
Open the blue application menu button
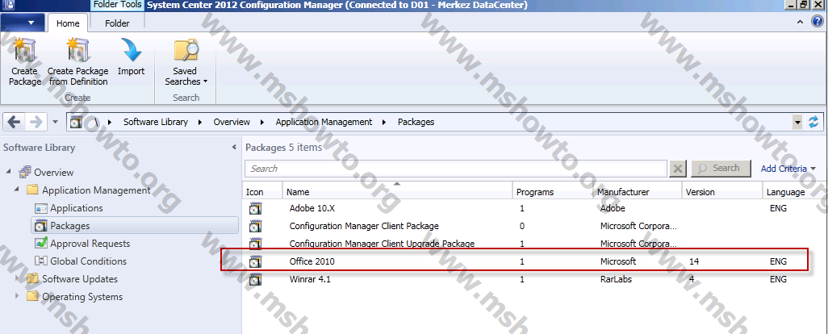[x=23, y=23]
